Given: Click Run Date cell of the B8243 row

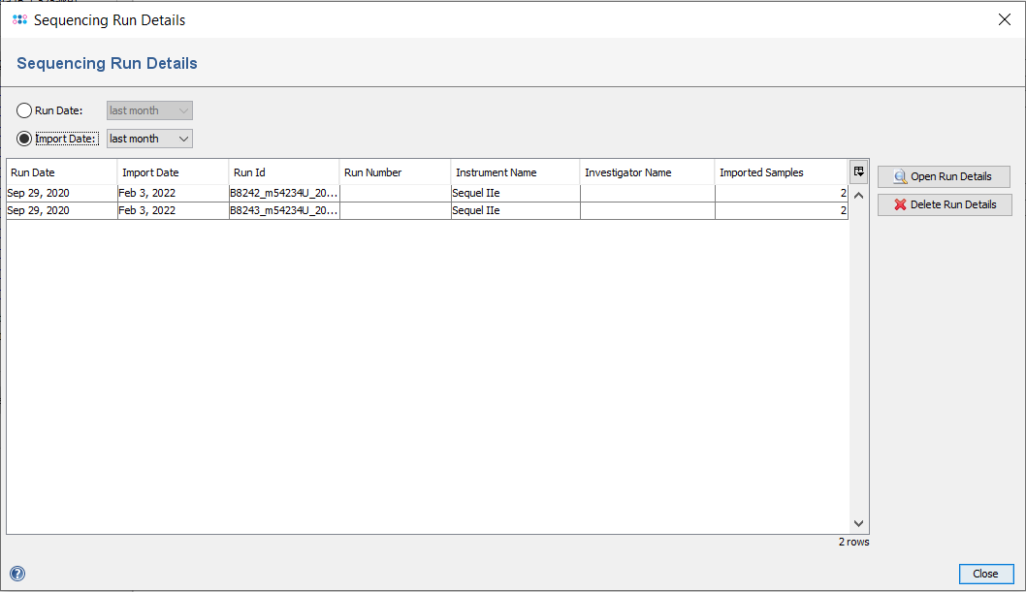Looking at the screenshot, I should (61, 210).
